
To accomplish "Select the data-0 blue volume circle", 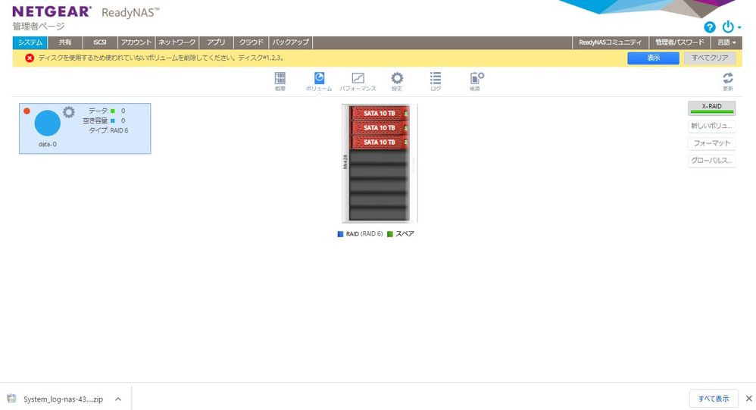I will click(x=47, y=123).
